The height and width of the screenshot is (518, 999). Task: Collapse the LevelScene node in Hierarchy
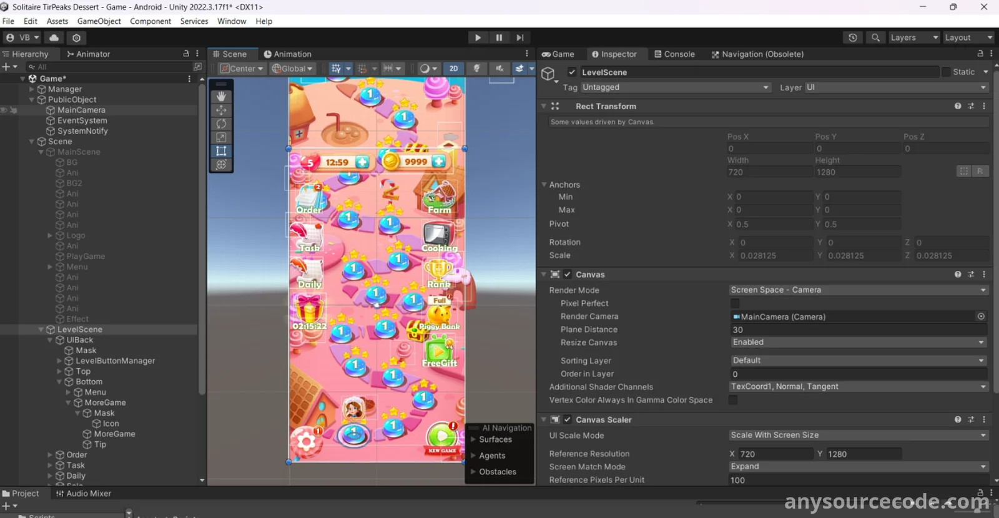point(41,330)
